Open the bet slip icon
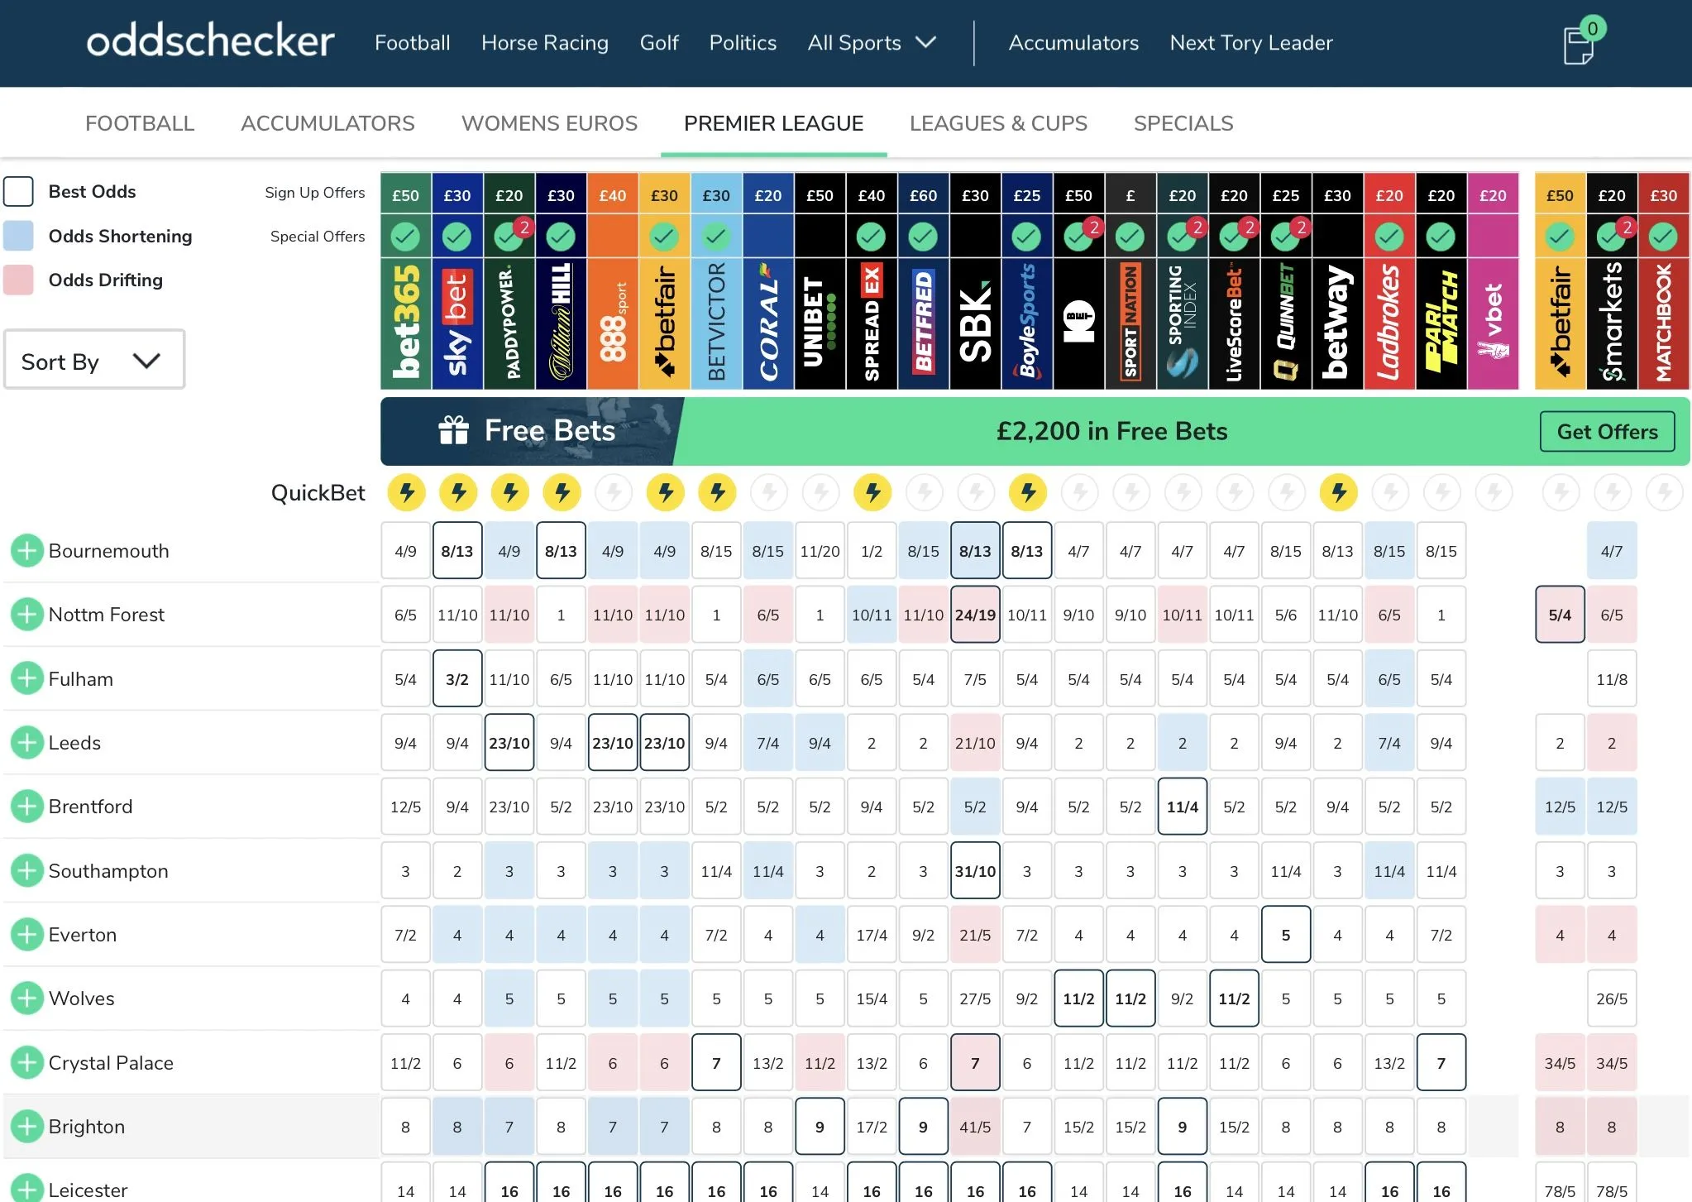1692x1202 pixels. click(1578, 44)
